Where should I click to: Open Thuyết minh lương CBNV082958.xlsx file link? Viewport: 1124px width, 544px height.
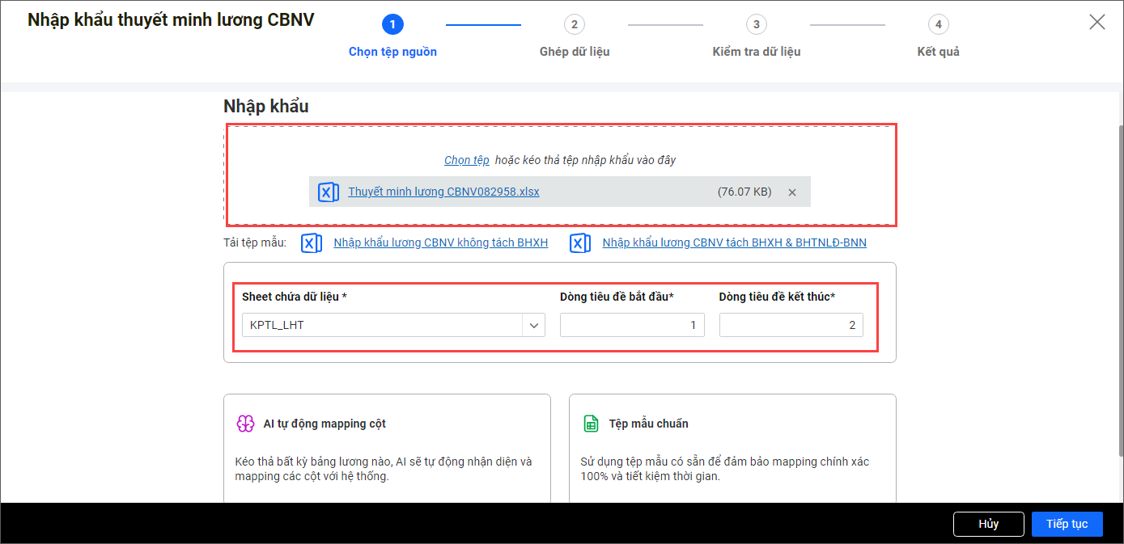[x=443, y=192]
